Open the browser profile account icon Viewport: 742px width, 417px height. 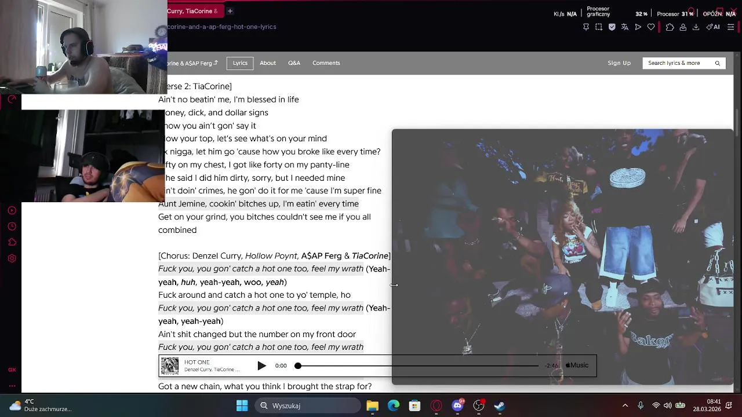[683, 27]
